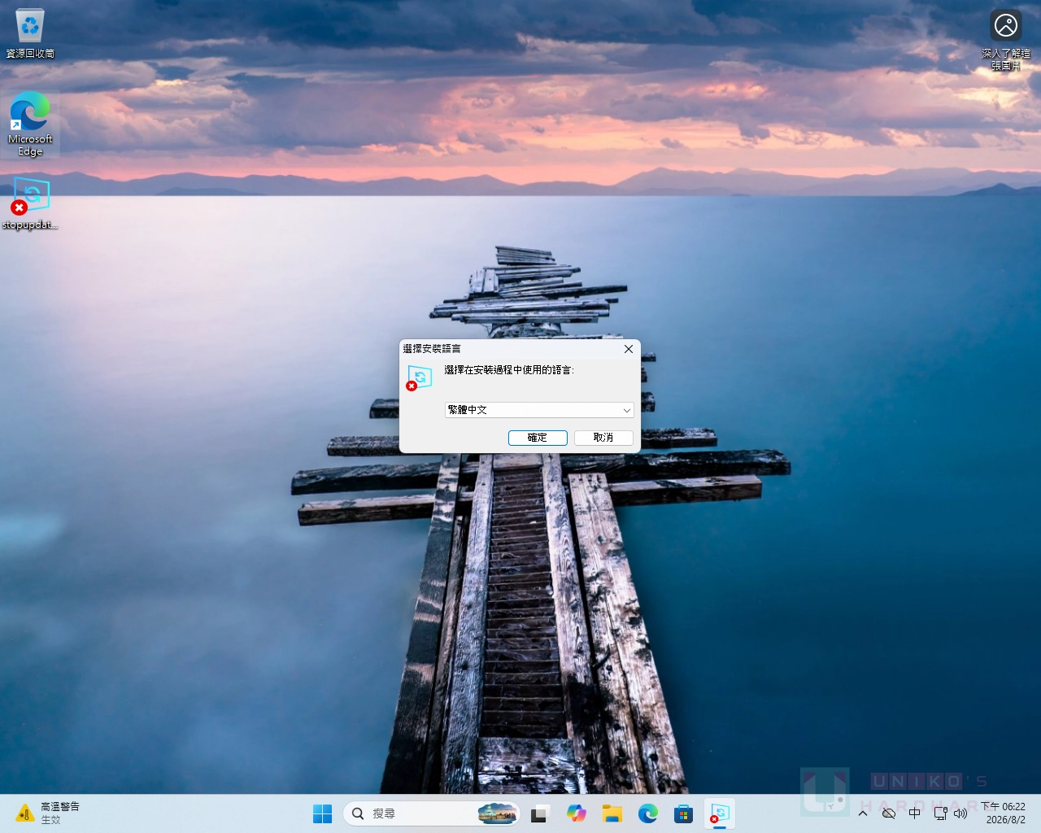Click the search highlight image in the search box
Screen dimensions: 1041x833
tap(498, 813)
